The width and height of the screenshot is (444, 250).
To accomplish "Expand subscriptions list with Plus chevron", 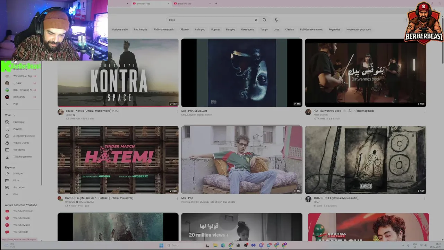I will [x=11, y=104].
